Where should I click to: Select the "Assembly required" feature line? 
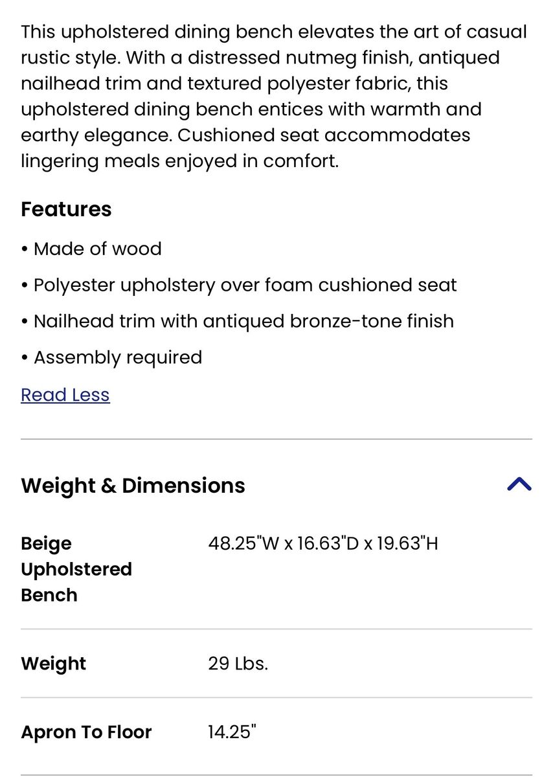(117, 357)
